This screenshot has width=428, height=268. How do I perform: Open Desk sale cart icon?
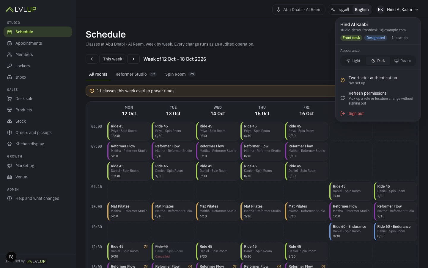click(10, 99)
